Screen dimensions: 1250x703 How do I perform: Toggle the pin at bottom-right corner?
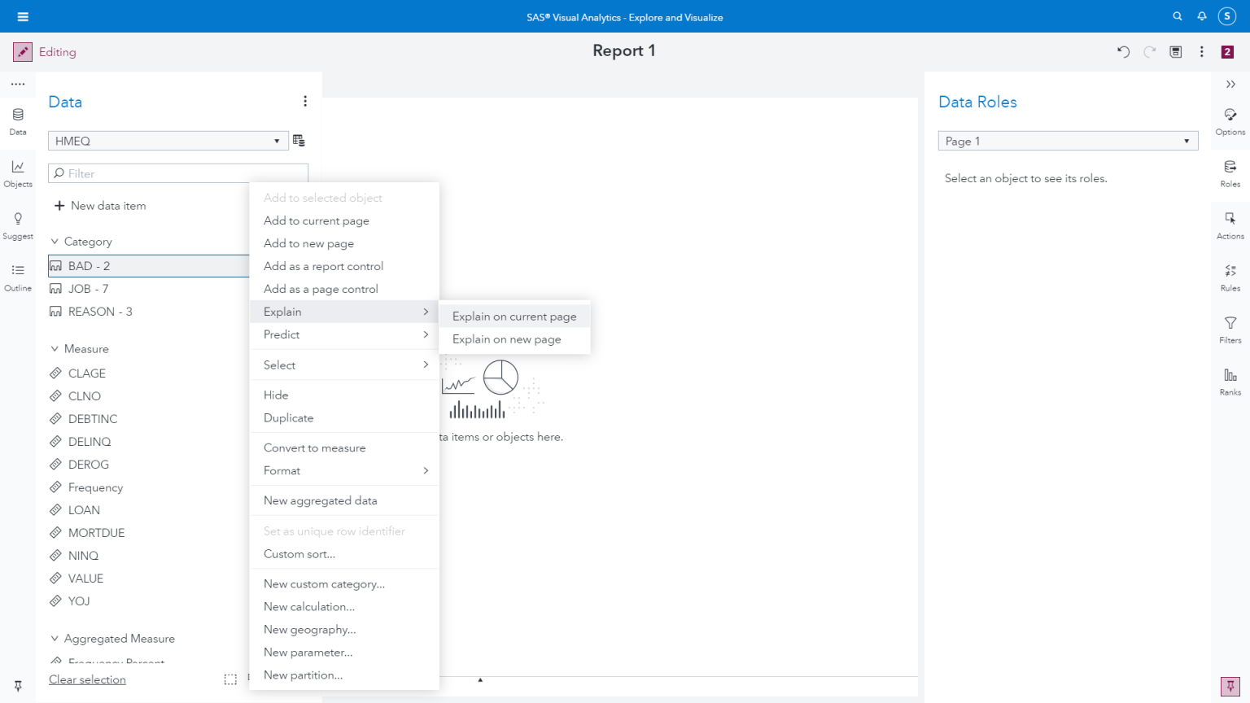pos(1230,686)
